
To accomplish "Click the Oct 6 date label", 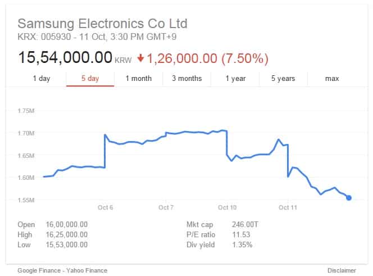I will click(x=105, y=207).
